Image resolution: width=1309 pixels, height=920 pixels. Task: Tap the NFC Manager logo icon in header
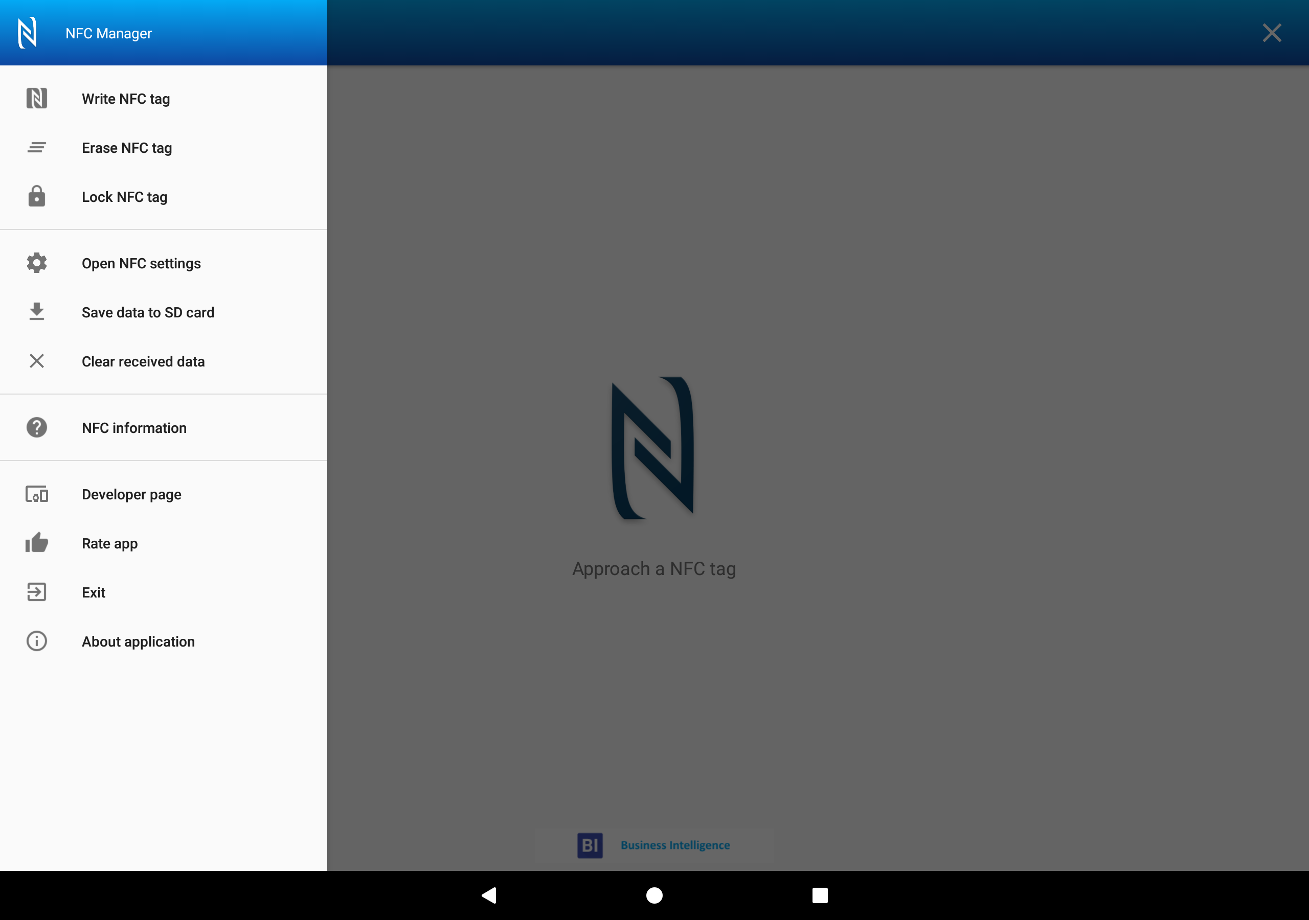pyautogui.click(x=28, y=33)
